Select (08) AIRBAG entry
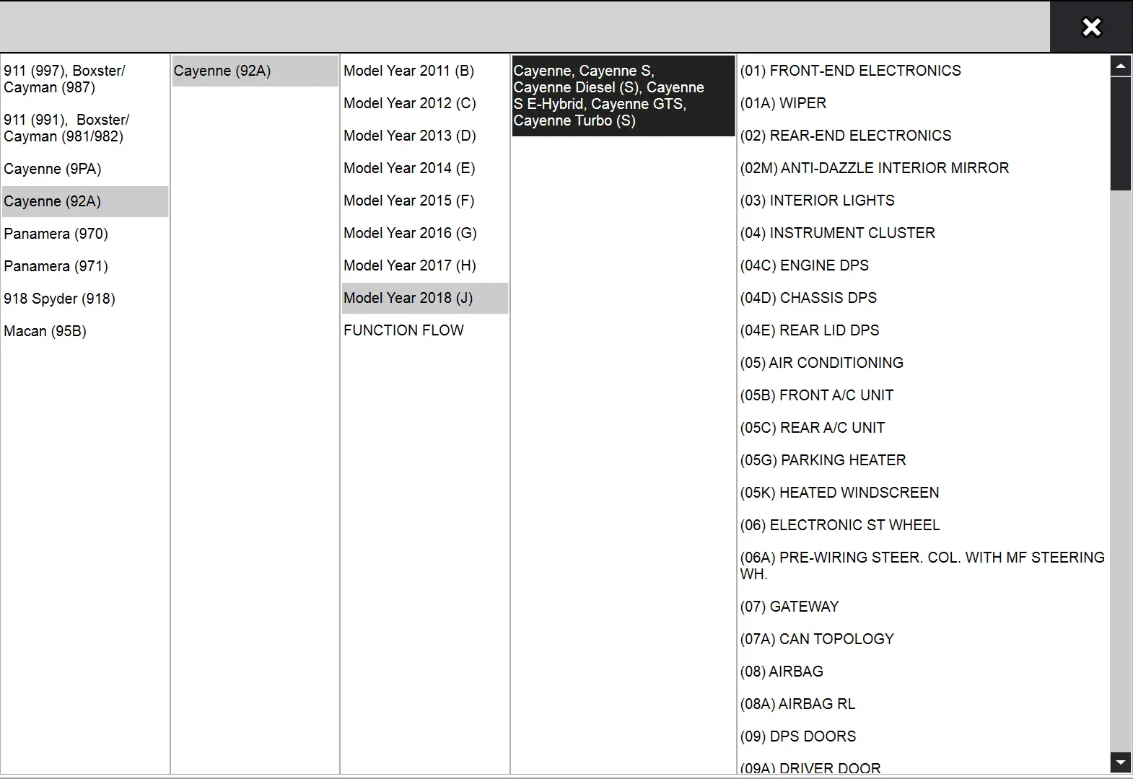The image size is (1133, 779). 781,672
